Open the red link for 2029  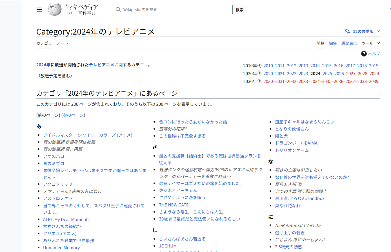374,73
